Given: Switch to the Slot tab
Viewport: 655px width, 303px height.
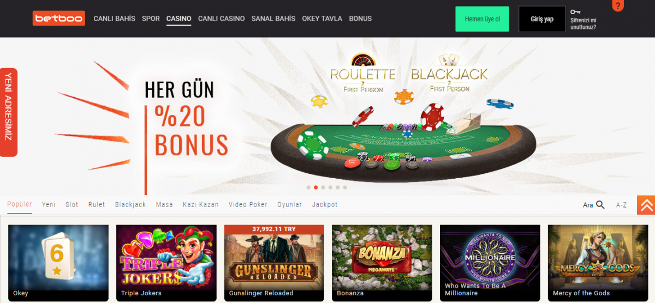Looking at the screenshot, I should click(x=72, y=204).
